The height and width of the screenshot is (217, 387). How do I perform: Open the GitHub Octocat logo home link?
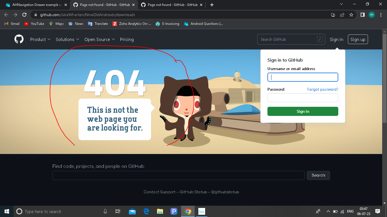point(19,39)
